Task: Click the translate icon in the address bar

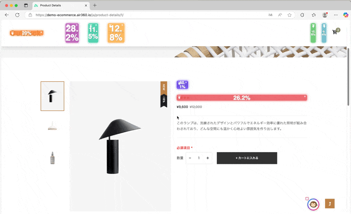Action: 270,15
